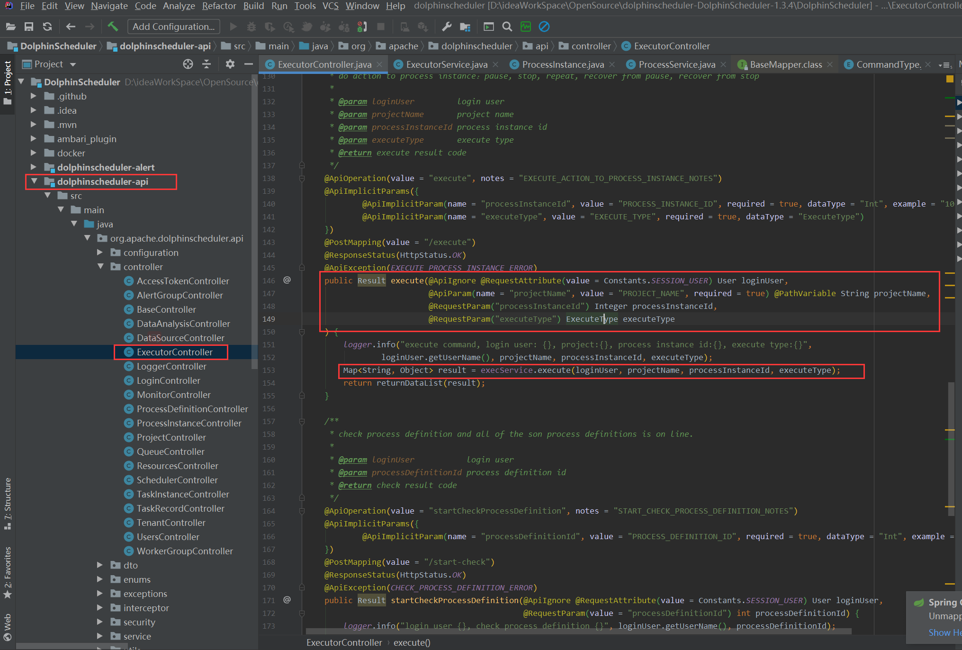
Task: Select Scroll from Source crosshair in Project panel
Action: (x=188, y=64)
